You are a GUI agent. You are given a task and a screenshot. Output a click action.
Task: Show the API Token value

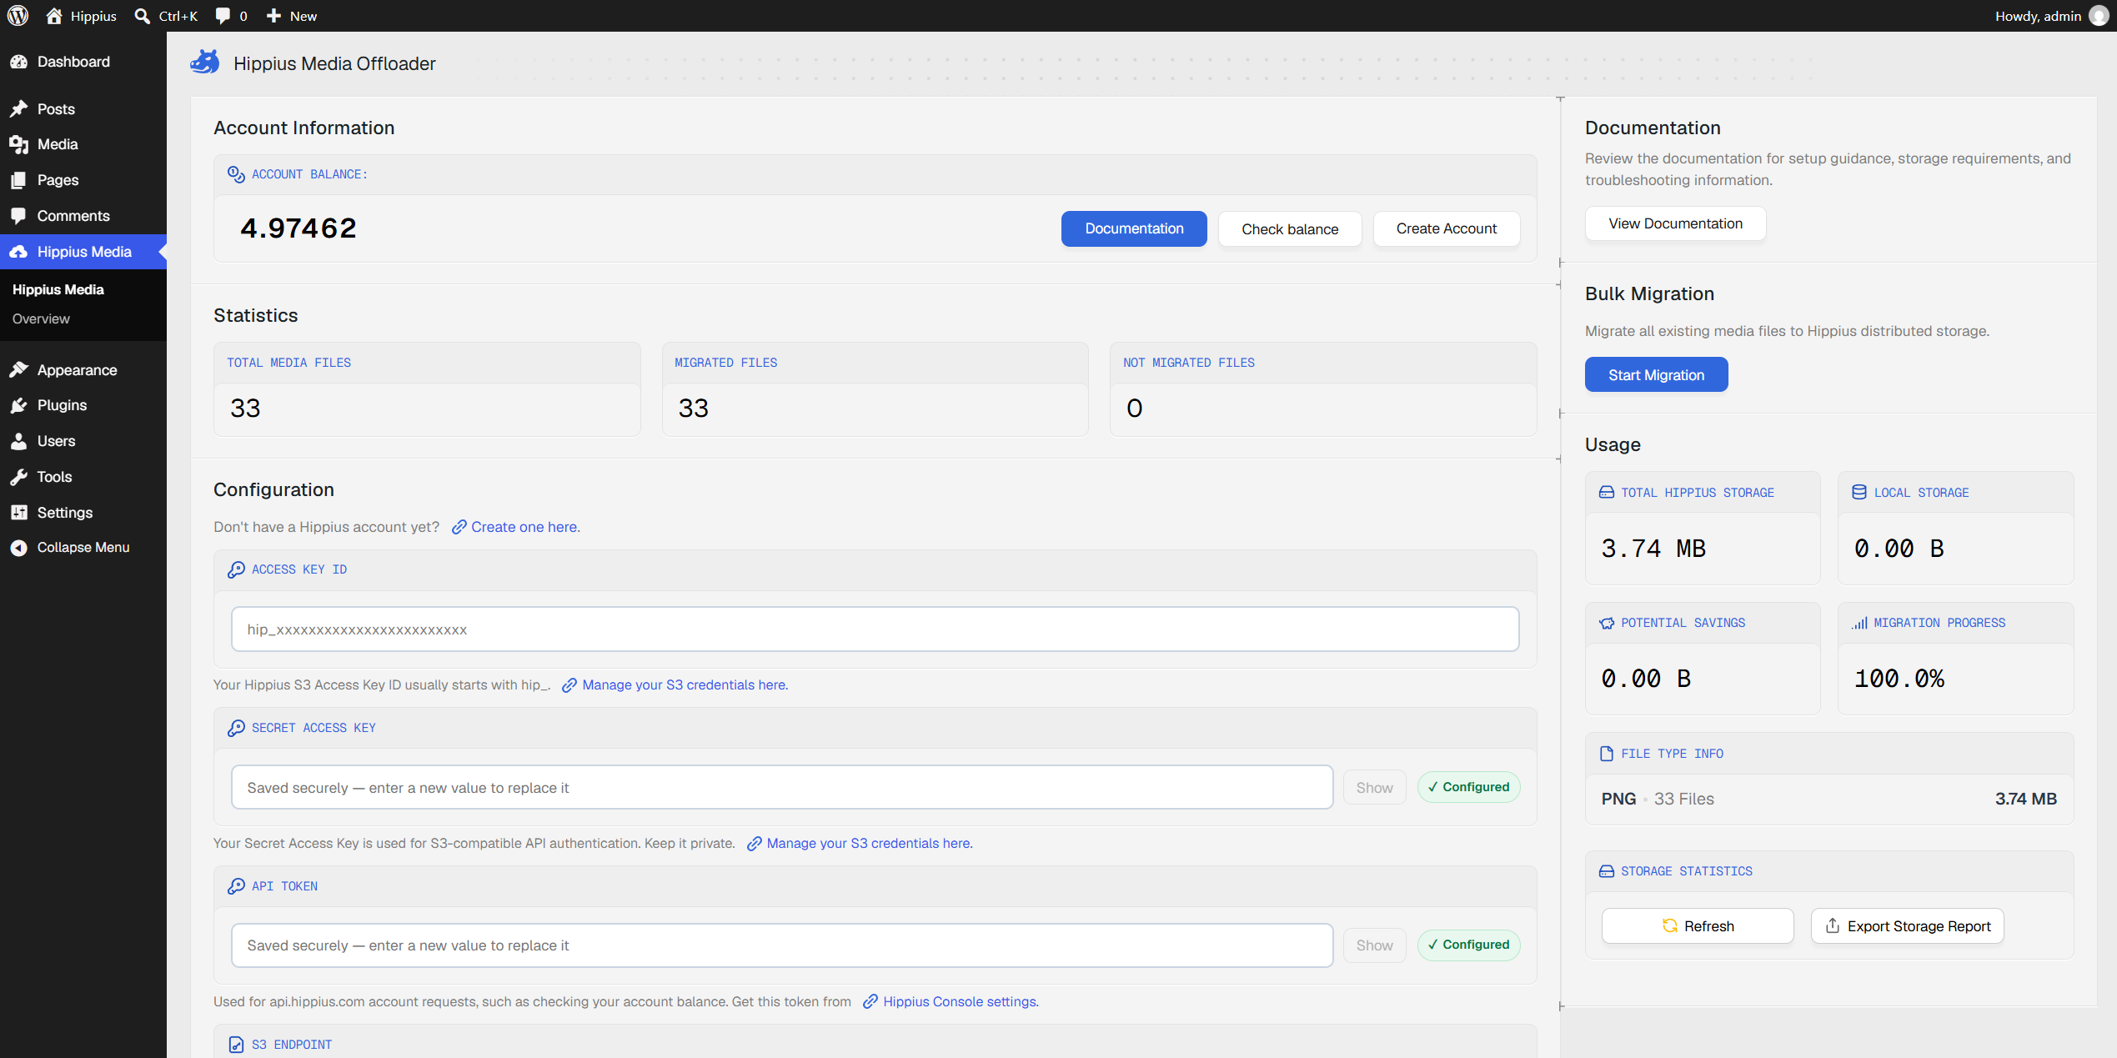pos(1374,945)
